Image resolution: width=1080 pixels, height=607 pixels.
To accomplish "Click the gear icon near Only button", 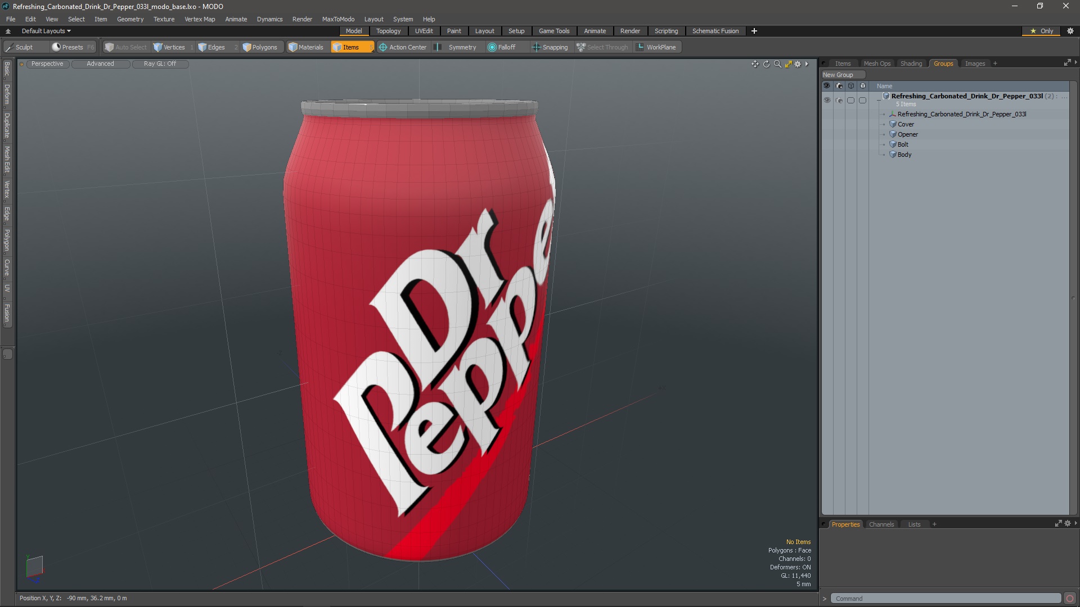I will pyautogui.click(x=1070, y=31).
